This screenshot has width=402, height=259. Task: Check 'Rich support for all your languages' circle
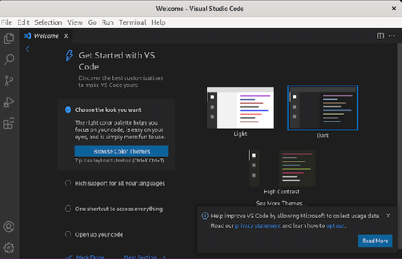coord(68,183)
